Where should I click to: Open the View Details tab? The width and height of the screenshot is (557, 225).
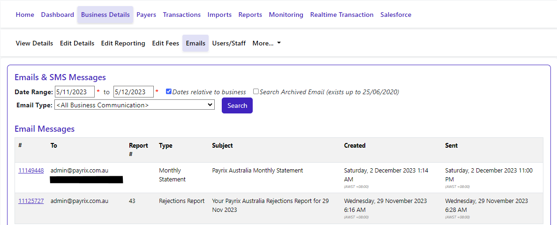(x=34, y=43)
